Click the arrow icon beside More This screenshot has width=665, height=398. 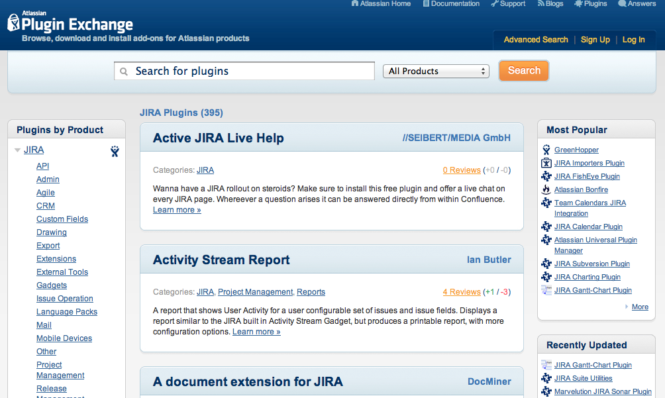coord(627,307)
